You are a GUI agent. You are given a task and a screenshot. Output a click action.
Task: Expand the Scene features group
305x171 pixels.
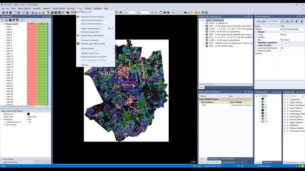coord(285,117)
